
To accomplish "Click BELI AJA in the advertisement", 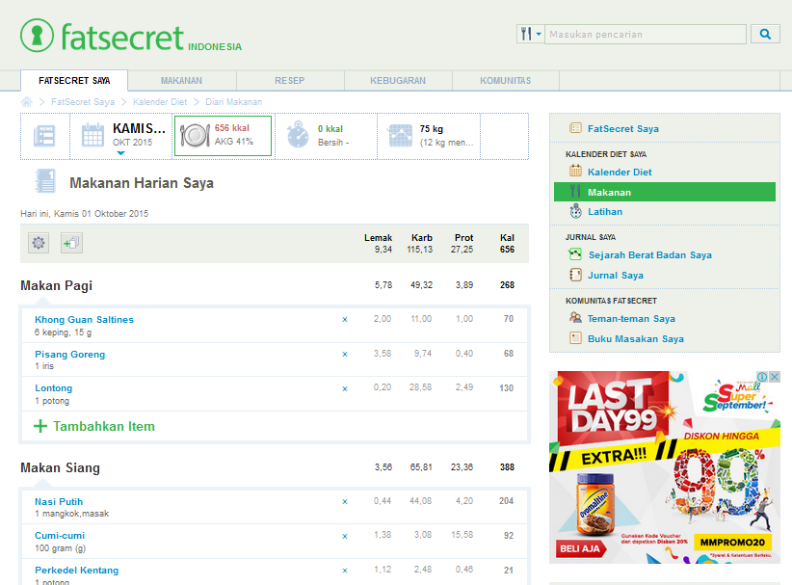I will (x=581, y=548).
